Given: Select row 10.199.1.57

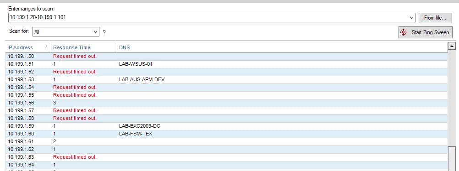Looking at the screenshot, I should click(227, 110).
